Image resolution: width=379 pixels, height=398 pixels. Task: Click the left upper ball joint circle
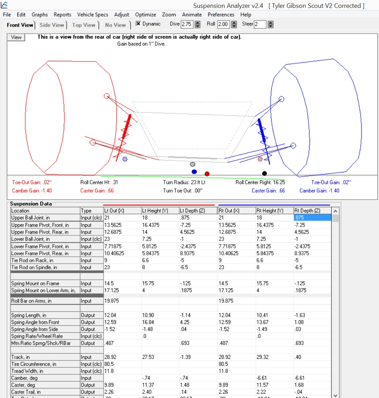point(107,96)
